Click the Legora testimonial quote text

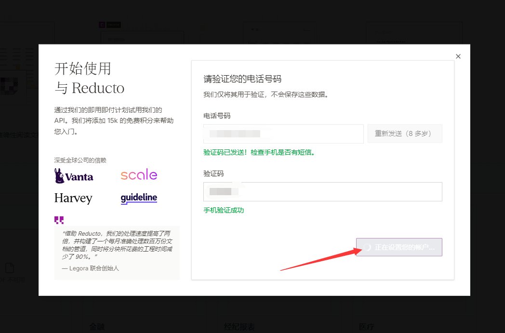pos(117,245)
